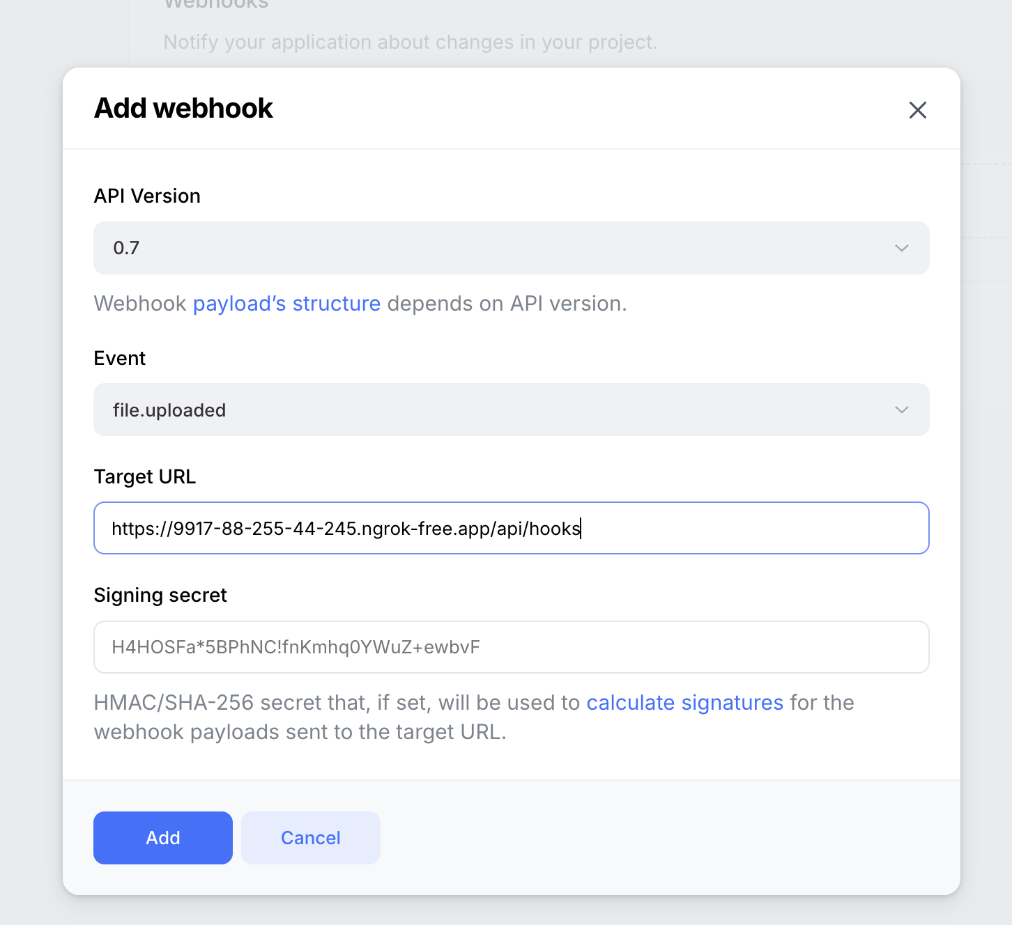1012x925 pixels.
Task: Click the Add webhook dialog title
Action: tap(183, 108)
